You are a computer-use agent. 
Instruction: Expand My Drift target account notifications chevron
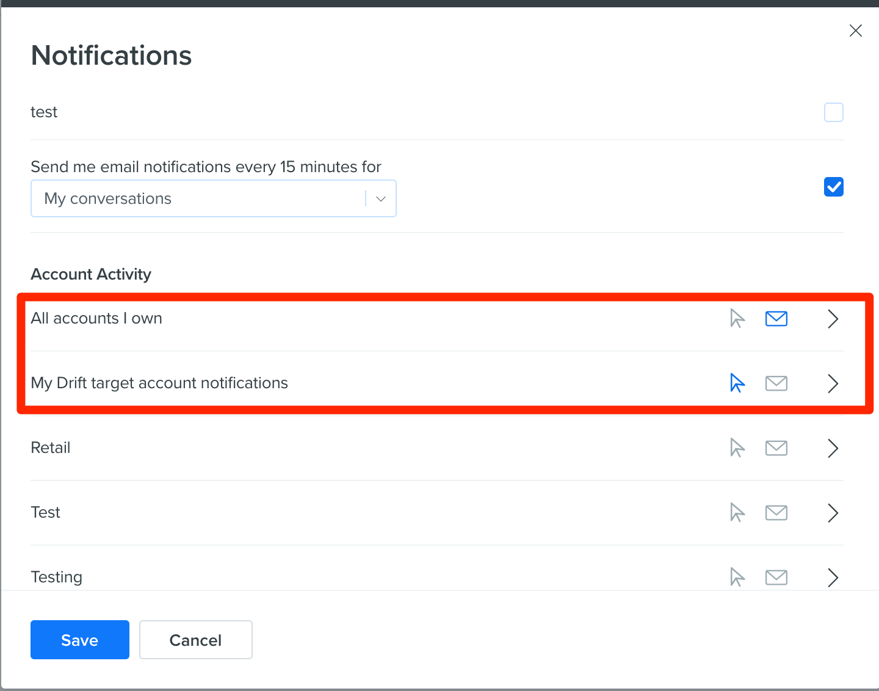[833, 383]
